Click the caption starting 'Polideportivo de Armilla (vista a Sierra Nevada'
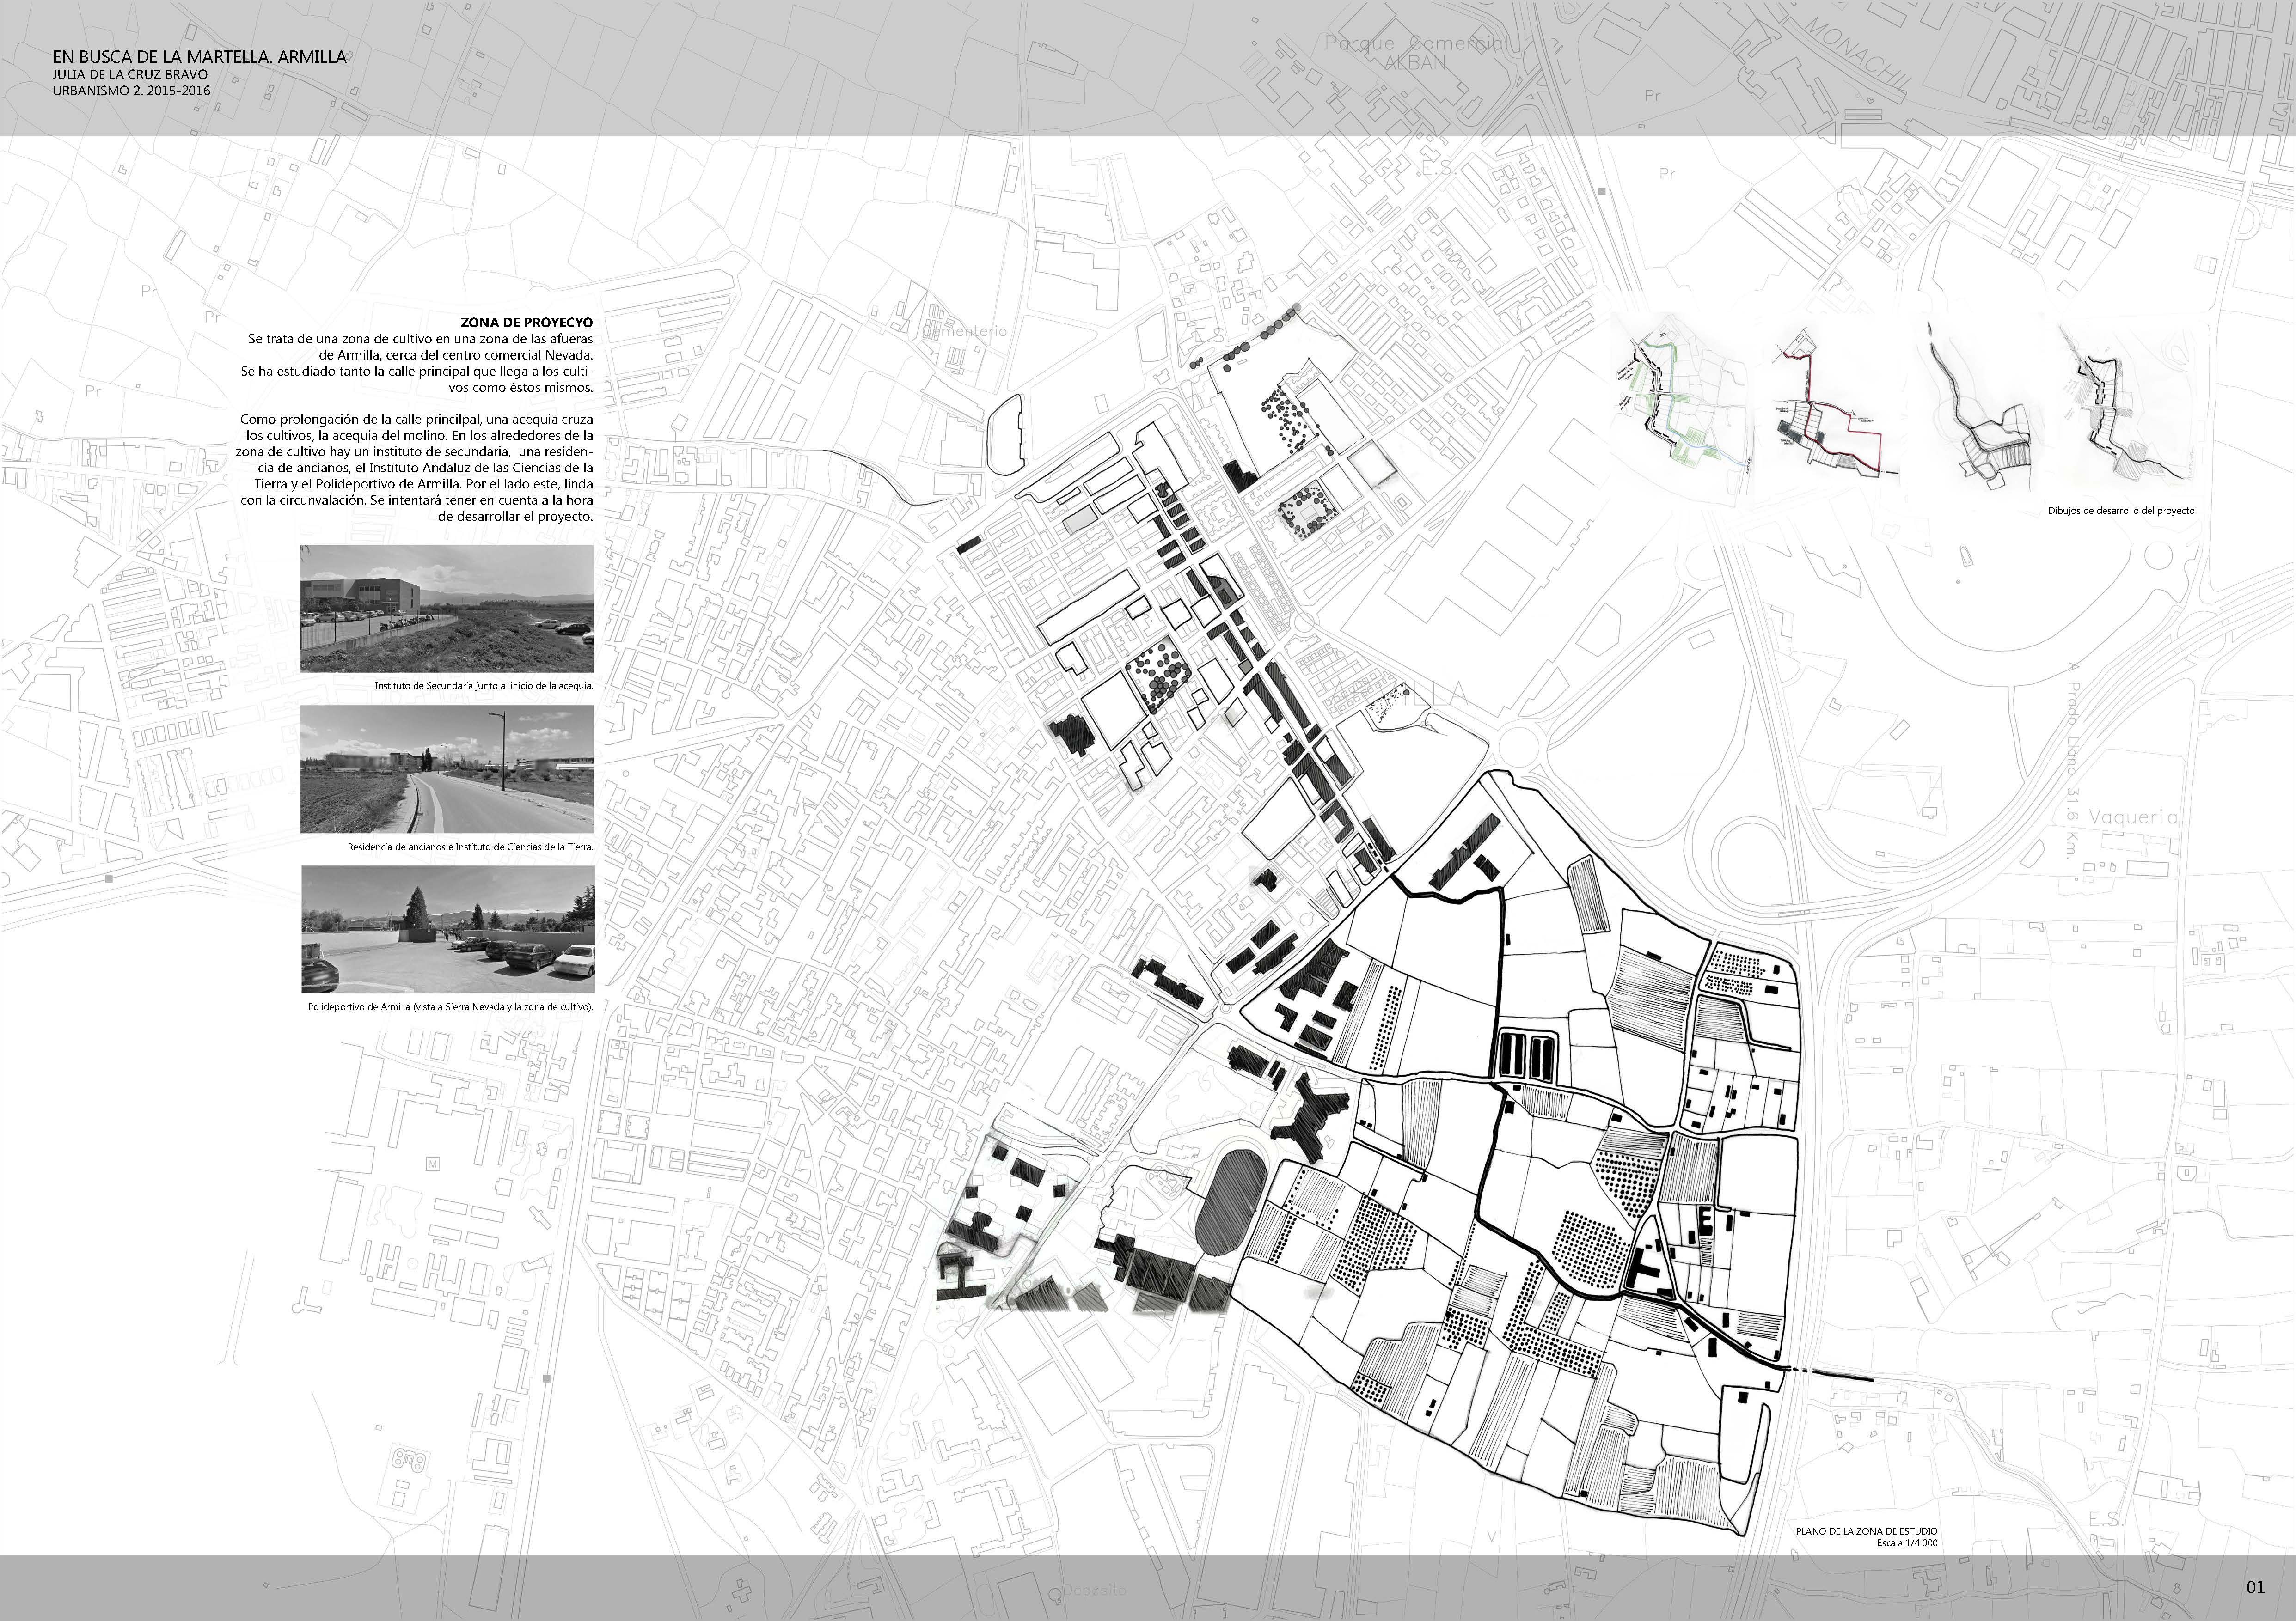 450,1006
